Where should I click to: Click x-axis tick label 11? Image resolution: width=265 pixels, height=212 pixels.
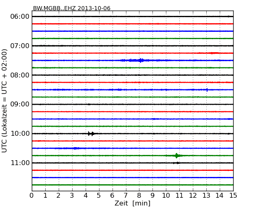(179, 195)
